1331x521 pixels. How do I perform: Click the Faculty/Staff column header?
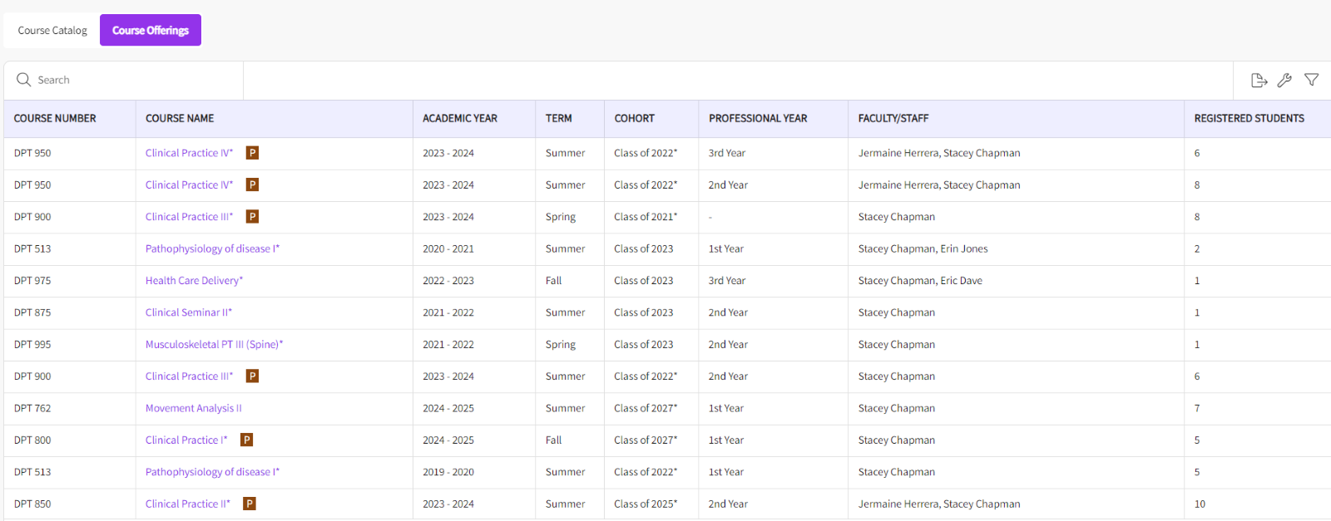tap(893, 119)
